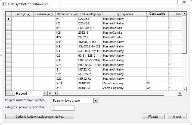This screenshot has height=125, width=192.
Task: Jump to last record navigation arrow
Action: point(50,94)
